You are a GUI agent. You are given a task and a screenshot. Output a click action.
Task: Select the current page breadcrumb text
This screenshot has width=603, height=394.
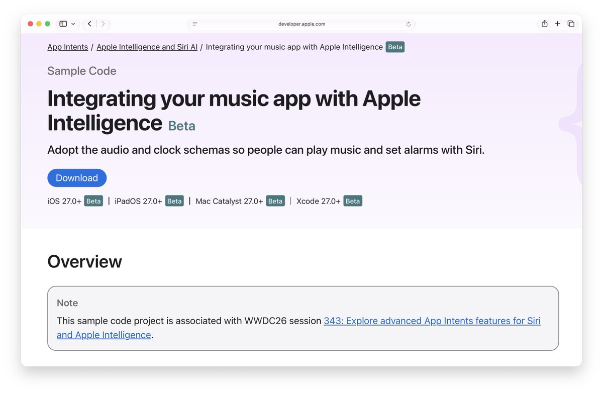point(294,47)
